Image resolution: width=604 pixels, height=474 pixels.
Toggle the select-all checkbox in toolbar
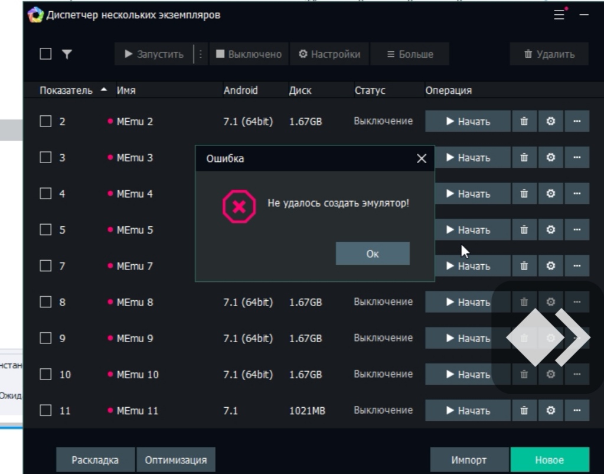point(45,54)
